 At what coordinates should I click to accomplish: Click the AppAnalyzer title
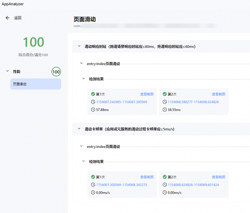click(x=12, y=4)
